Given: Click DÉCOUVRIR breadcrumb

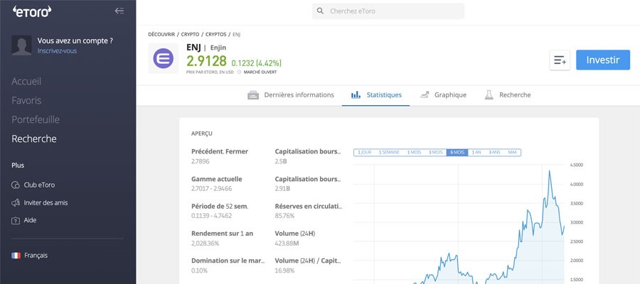Looking at the screenshot, I should [161, 34].
